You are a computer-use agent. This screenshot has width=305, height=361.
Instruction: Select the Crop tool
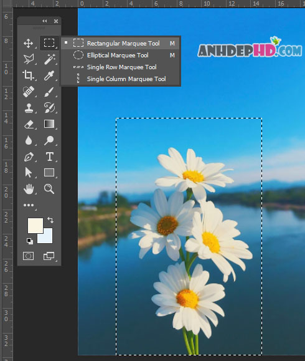point(28,75)
